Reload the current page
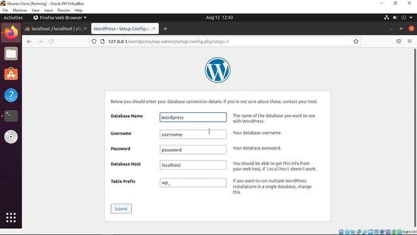Image resolution: width=417 pixels, height=235 pixels. click(51, 42)
